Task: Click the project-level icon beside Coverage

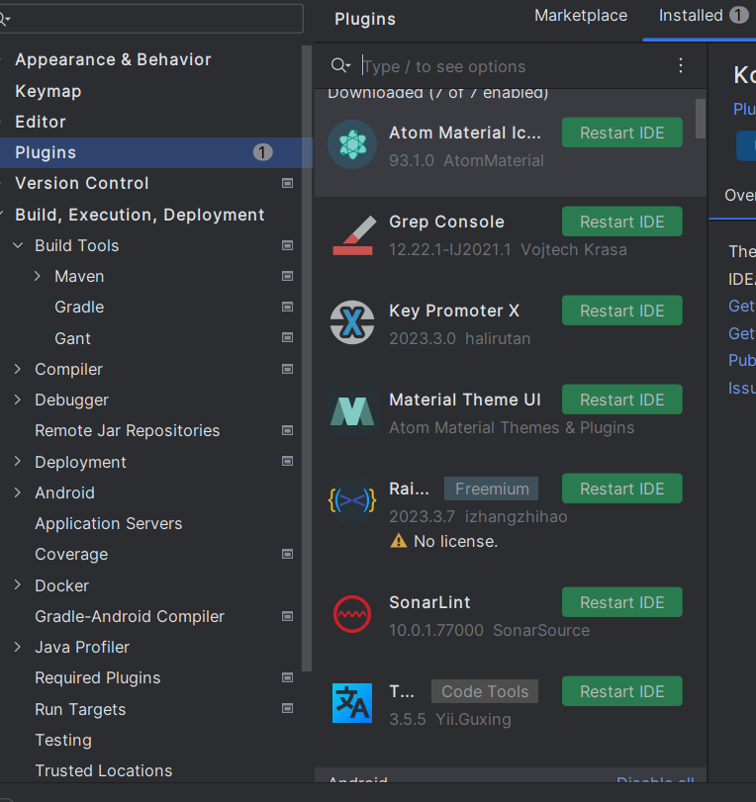Action: pyautogui.click(x=288, y=554)
